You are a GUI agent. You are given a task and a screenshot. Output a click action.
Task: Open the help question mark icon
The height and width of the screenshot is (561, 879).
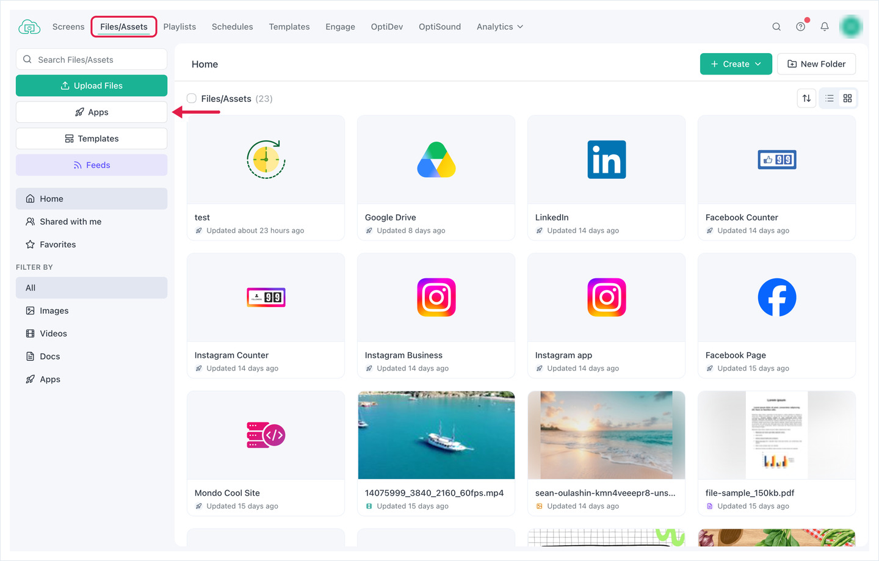801,27
